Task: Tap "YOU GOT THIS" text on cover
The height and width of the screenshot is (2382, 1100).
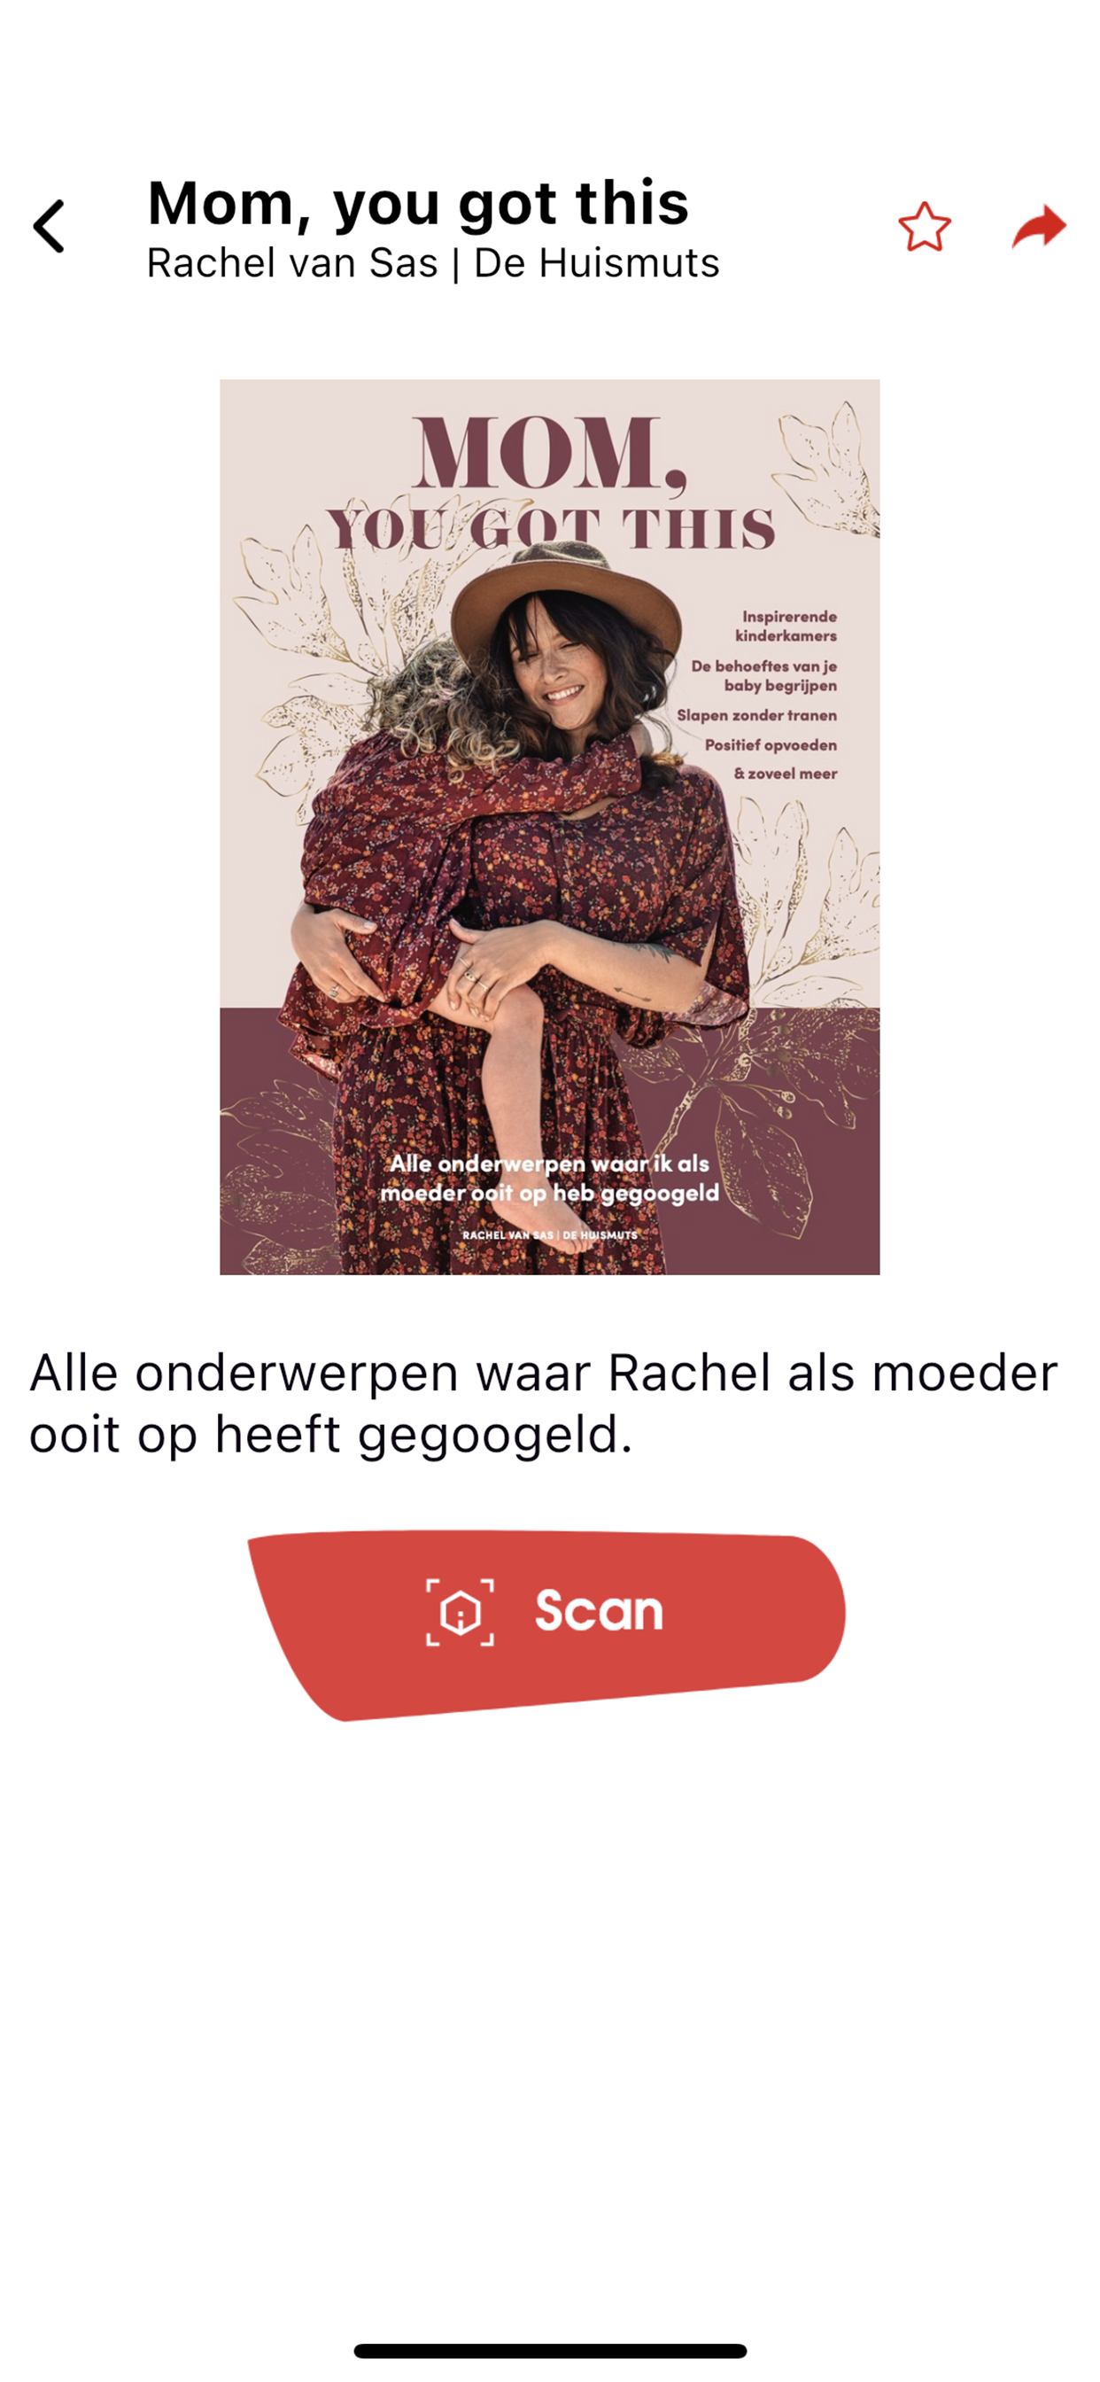Action: click(x=550, y=529)
